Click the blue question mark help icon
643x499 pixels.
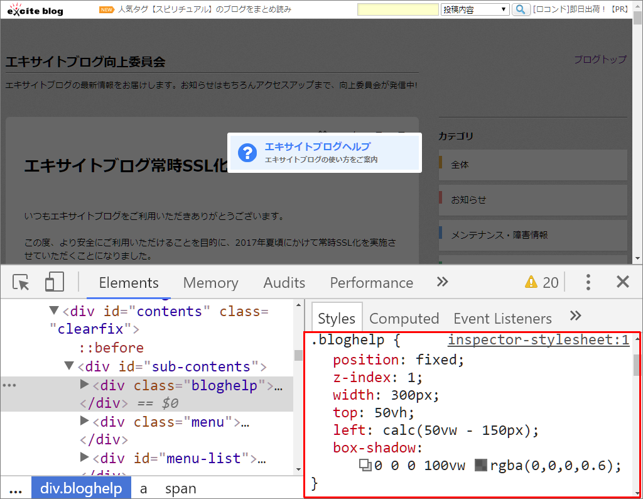coord(247,153)
